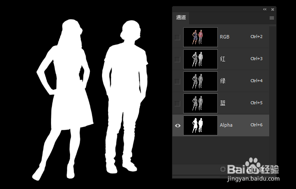The height and width of the screenshot is (189, 296).
Task: Click the Alpha channel name
Action: (226, 125)
